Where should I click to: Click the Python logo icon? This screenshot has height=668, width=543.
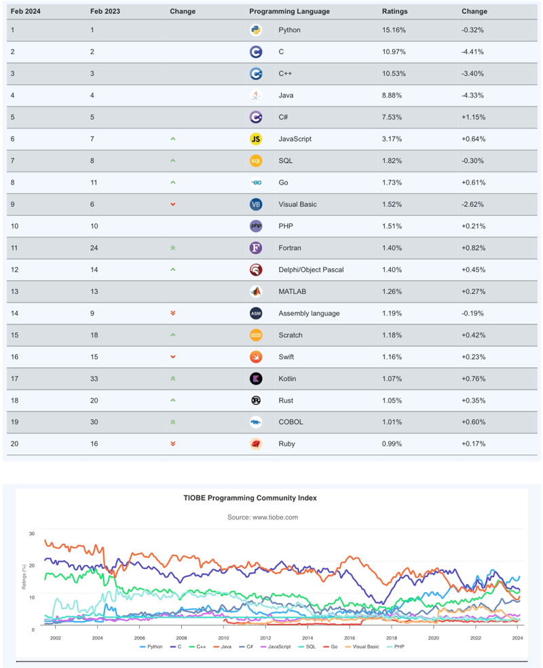256,30
